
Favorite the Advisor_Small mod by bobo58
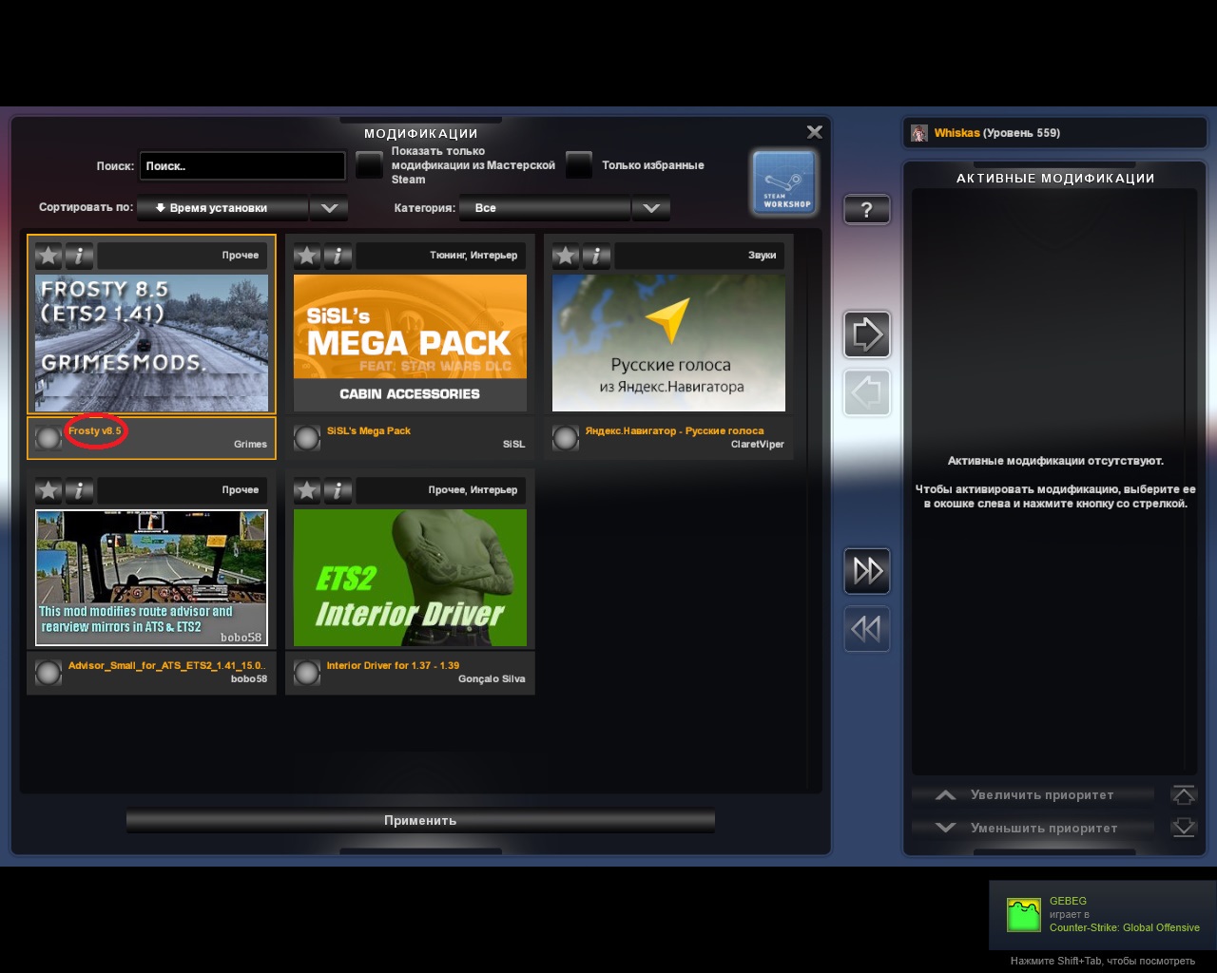click(48, 490)
